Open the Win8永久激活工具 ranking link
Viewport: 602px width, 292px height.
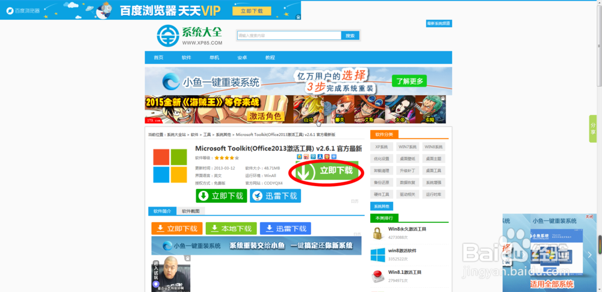(407, 229)
